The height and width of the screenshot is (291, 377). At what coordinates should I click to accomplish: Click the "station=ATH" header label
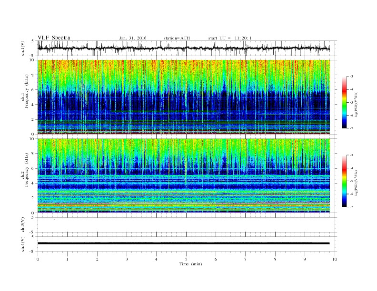coord(177,38)
